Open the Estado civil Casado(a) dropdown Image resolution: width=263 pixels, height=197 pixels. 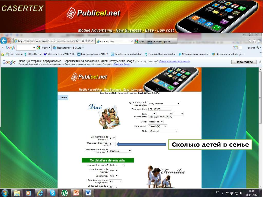[157, 126]
